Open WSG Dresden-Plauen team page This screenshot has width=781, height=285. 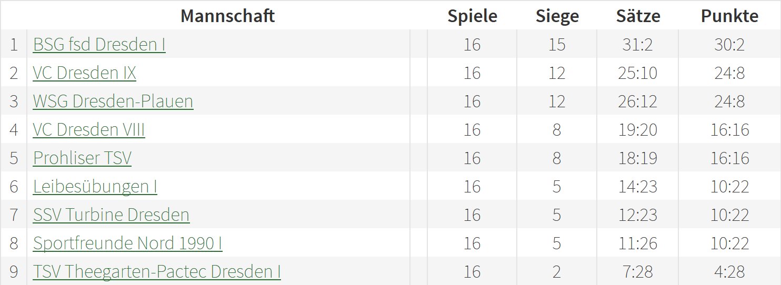tap(113, 101)
